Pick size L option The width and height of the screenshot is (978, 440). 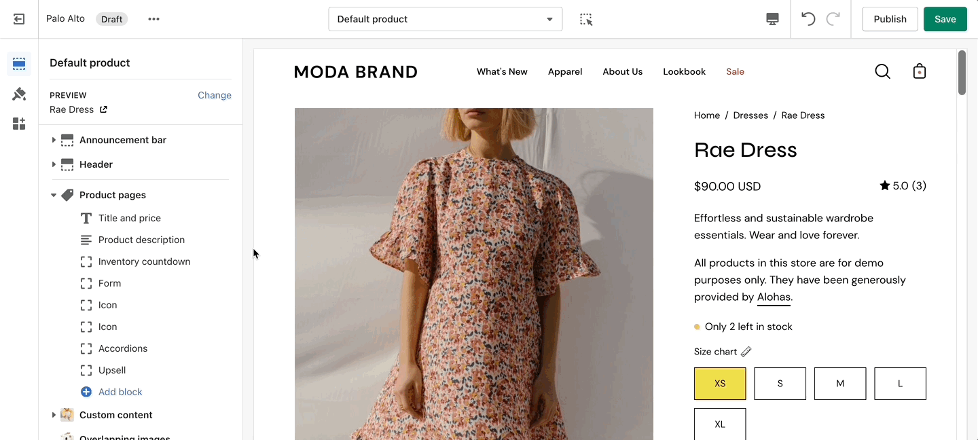[x=900, y=384]
